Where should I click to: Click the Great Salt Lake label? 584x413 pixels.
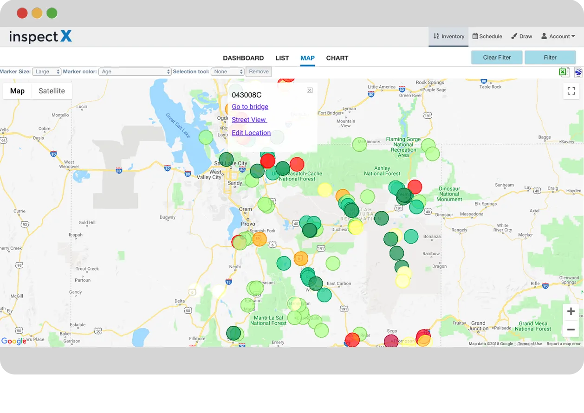click(178, 125)
